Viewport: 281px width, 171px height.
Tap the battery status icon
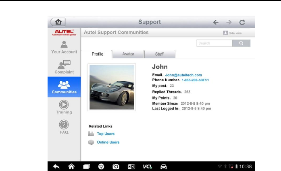[236, 167]
